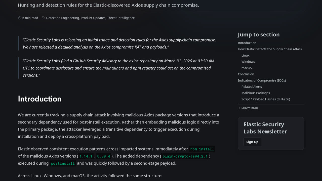The height and width of the screenshot is (181, 322).
Task: Open the Threat Intelligence tag
Action: [x=121, y=18]
